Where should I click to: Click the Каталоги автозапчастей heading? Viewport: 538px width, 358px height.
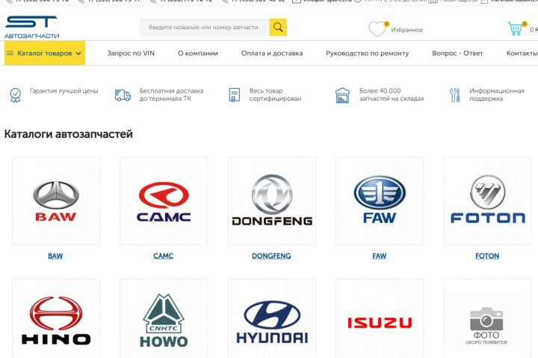click(x=68, y=134)
